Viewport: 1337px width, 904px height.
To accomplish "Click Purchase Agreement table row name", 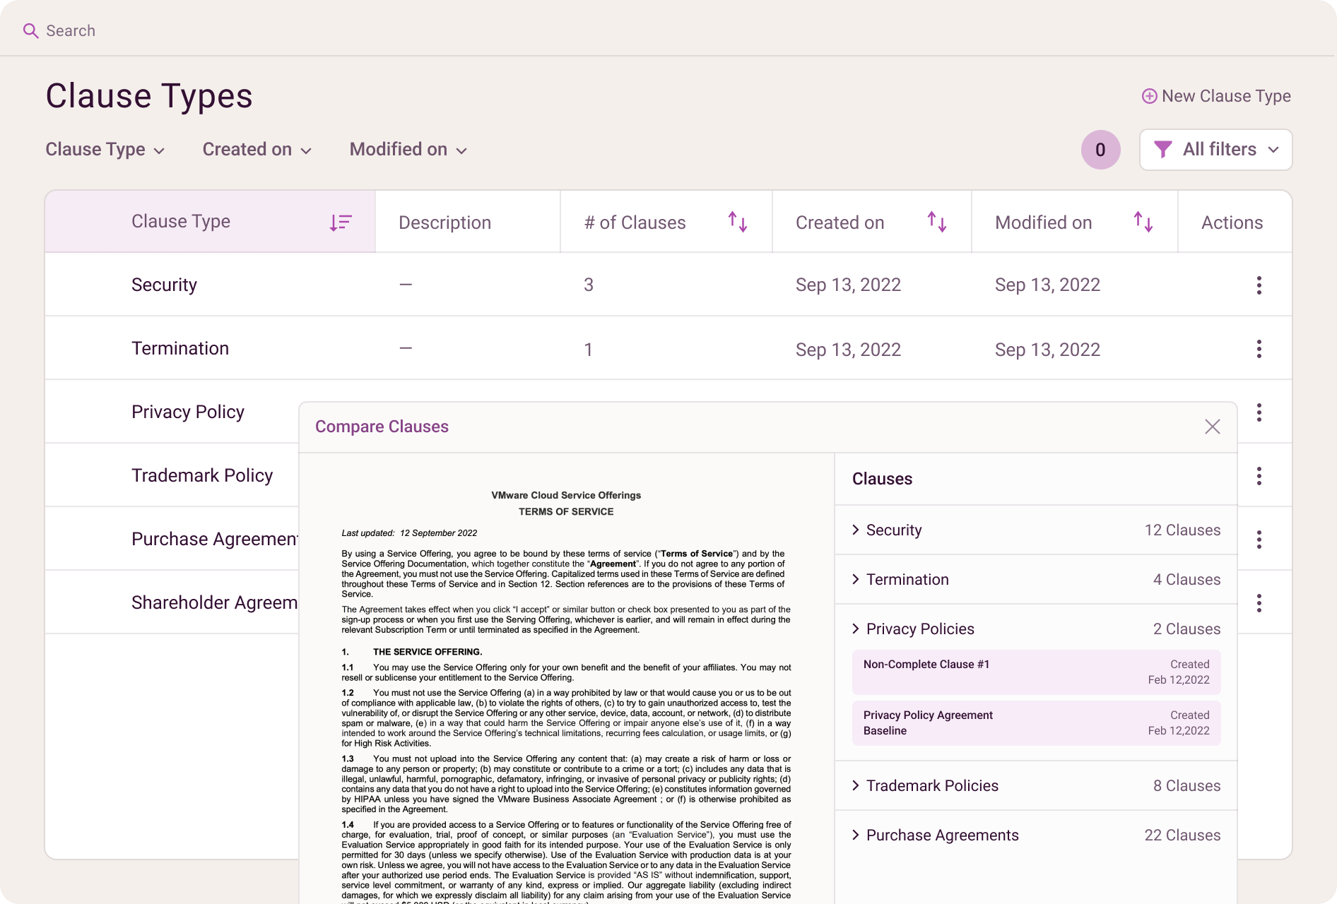I will 215,539.
